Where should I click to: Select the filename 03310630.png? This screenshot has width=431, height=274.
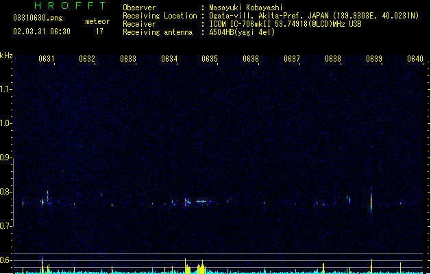point(38,18)
